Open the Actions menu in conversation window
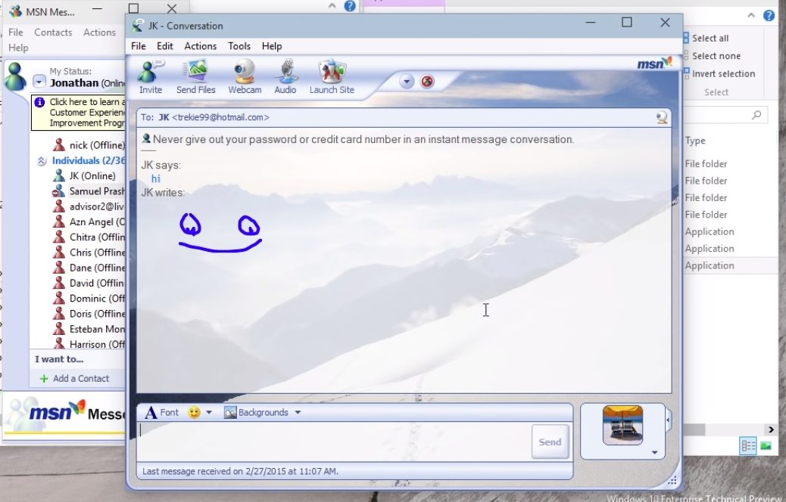786x502 pixels. (200, 46)
